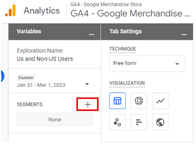Select the line chart visualization
The height and width of the screenshot is (144, 196).
(x=160, y=101)
